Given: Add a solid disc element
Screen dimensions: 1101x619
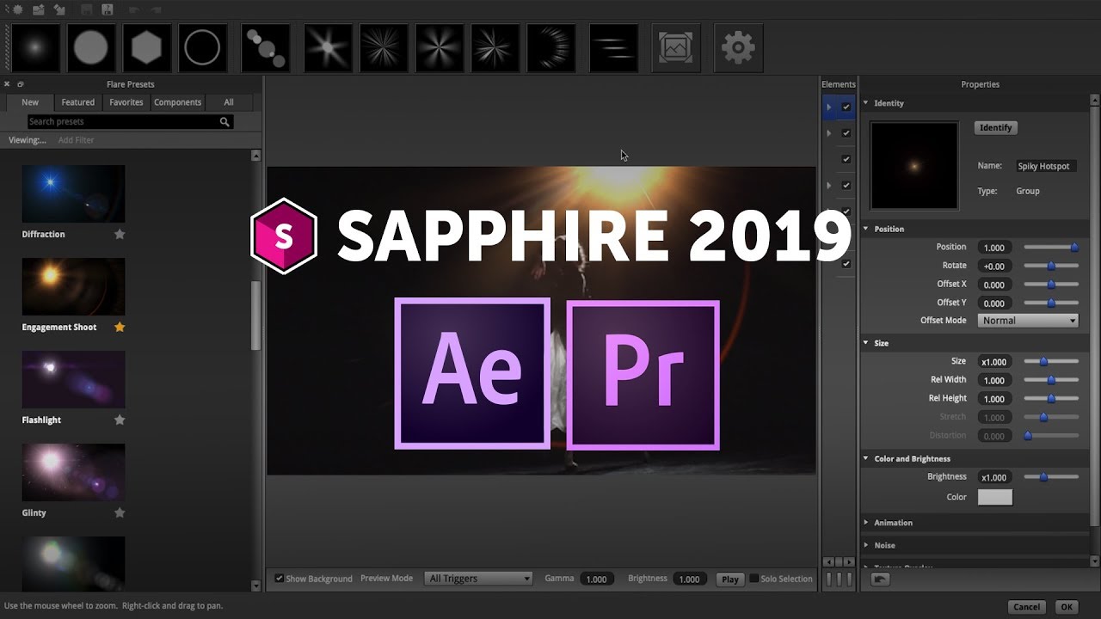Looking at the screenshot, I should pos(92,47).
